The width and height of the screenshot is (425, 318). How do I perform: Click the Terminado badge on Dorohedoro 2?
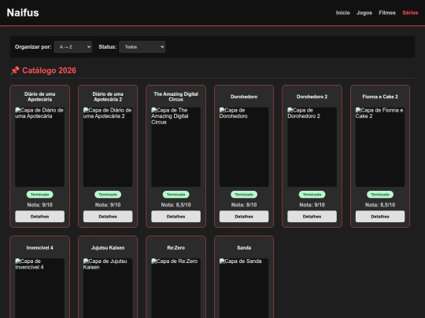(x=312, y=195)
